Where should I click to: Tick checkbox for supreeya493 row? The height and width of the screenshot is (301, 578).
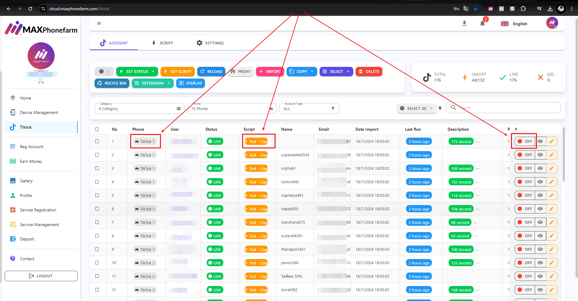[97, 195]
